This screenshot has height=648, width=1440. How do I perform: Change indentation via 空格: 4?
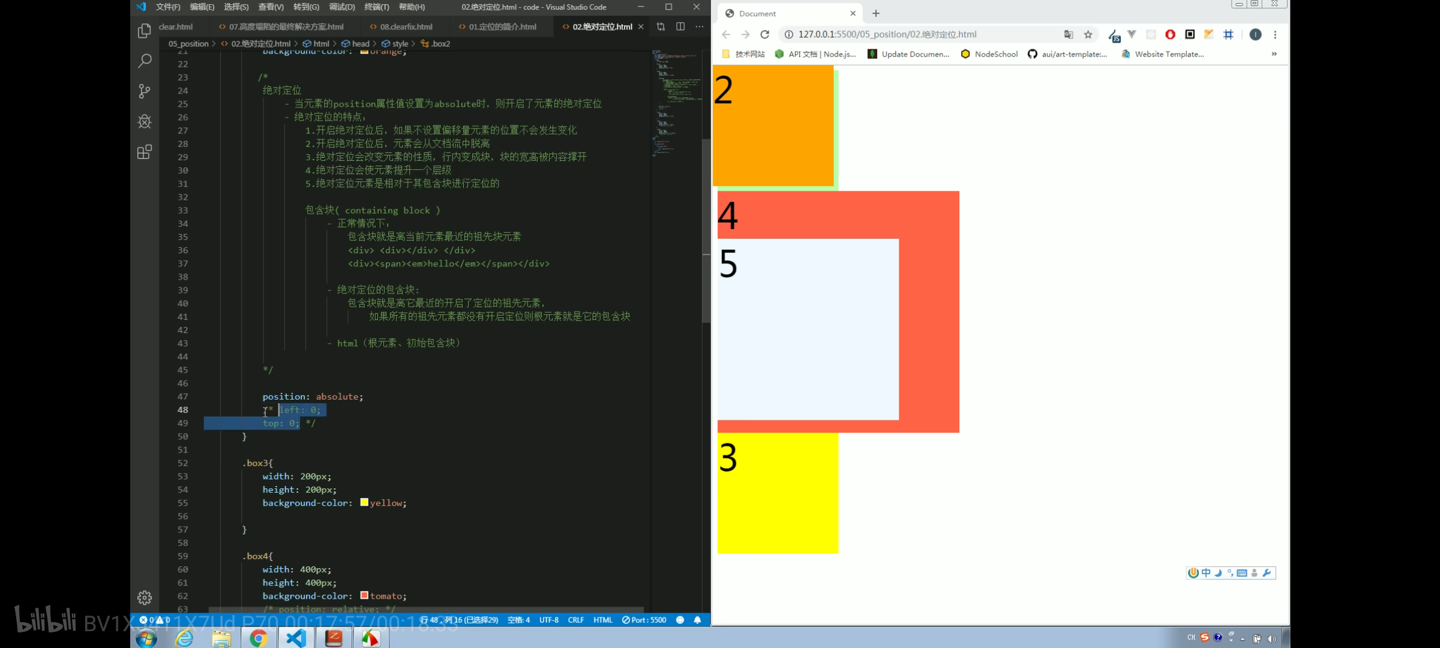(x=518, y=620)
